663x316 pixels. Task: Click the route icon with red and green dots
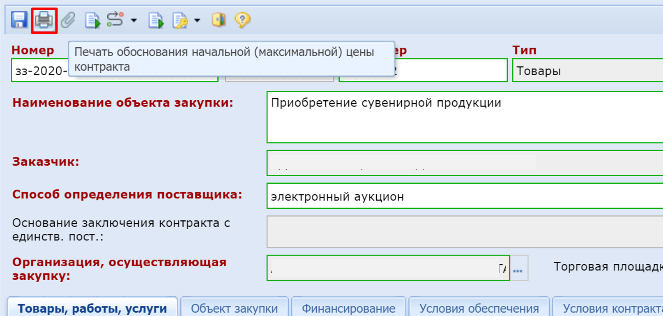coord(115,20)
